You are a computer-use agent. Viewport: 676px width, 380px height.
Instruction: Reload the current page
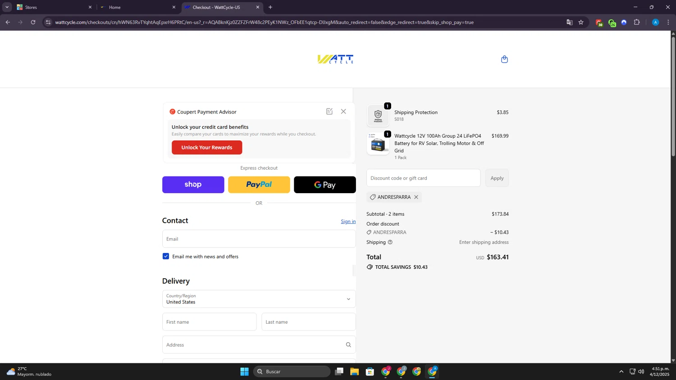pos(33,22)
